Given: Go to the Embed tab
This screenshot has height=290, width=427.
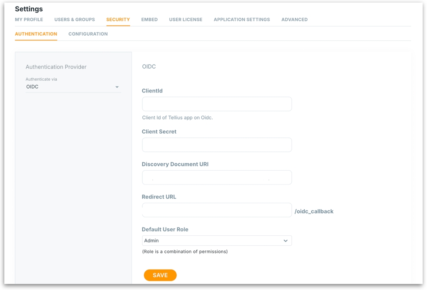Looking at the screenshot, I should pyautogui.click(x=149, y=20).
